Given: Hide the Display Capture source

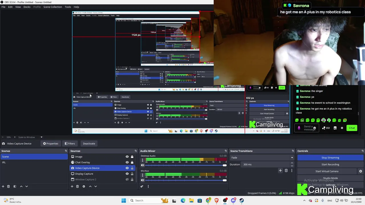Looking at the screenshot, I should tap(127, 174).
